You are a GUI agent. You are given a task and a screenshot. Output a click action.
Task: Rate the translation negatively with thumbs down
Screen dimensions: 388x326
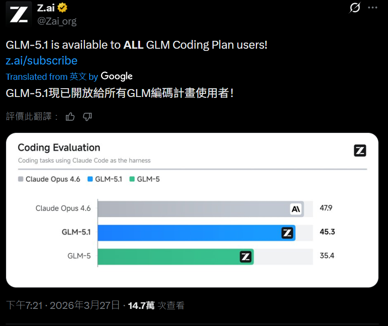87,117
